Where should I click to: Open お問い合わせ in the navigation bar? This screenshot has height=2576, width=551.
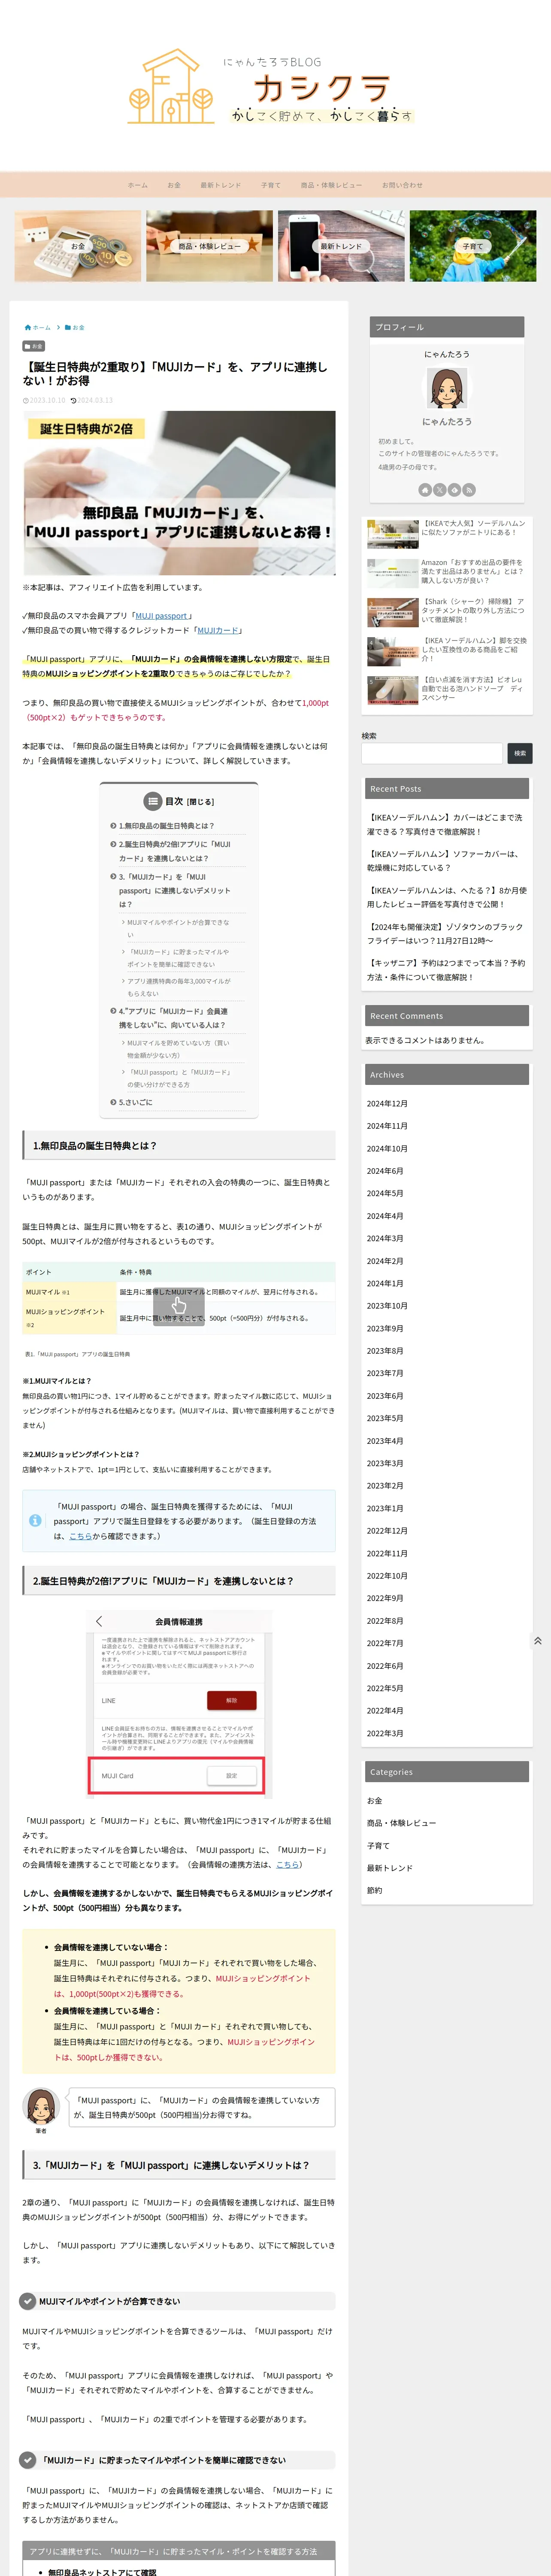tap(402, 185)
